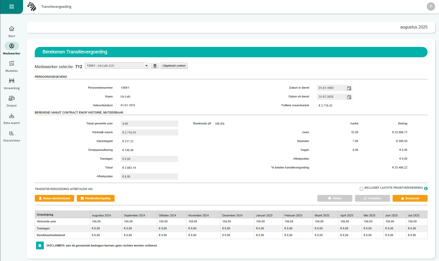This screenshot has height=261, width=439.
Task: Enable Inclusief laatste proefverwerking checkbox
Action: 361,189
